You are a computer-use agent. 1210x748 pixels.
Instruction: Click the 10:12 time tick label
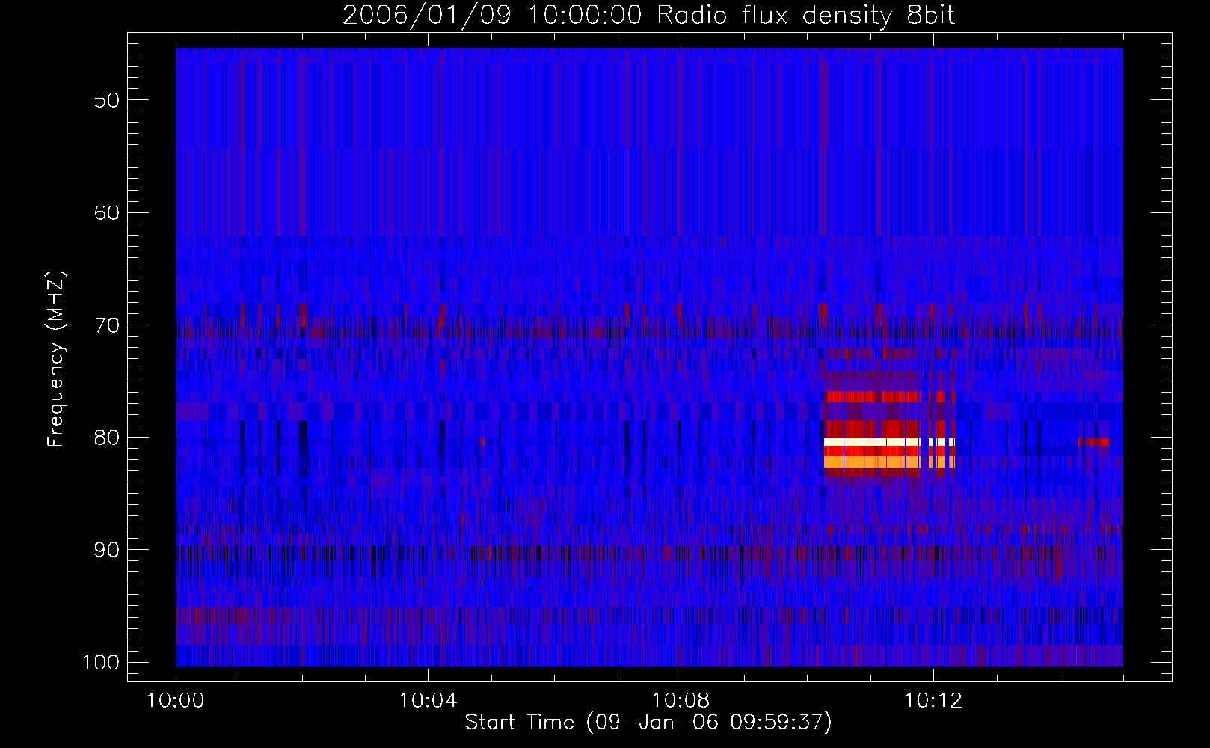(933, 701)
